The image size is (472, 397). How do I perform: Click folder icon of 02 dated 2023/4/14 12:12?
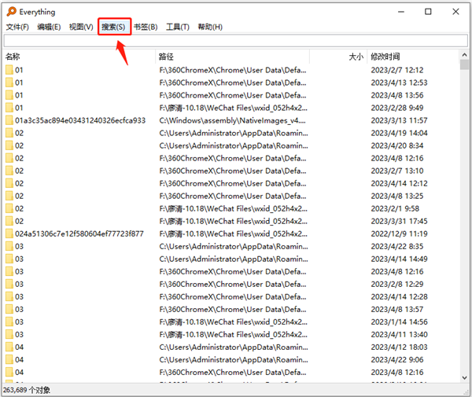click(9, 183)
